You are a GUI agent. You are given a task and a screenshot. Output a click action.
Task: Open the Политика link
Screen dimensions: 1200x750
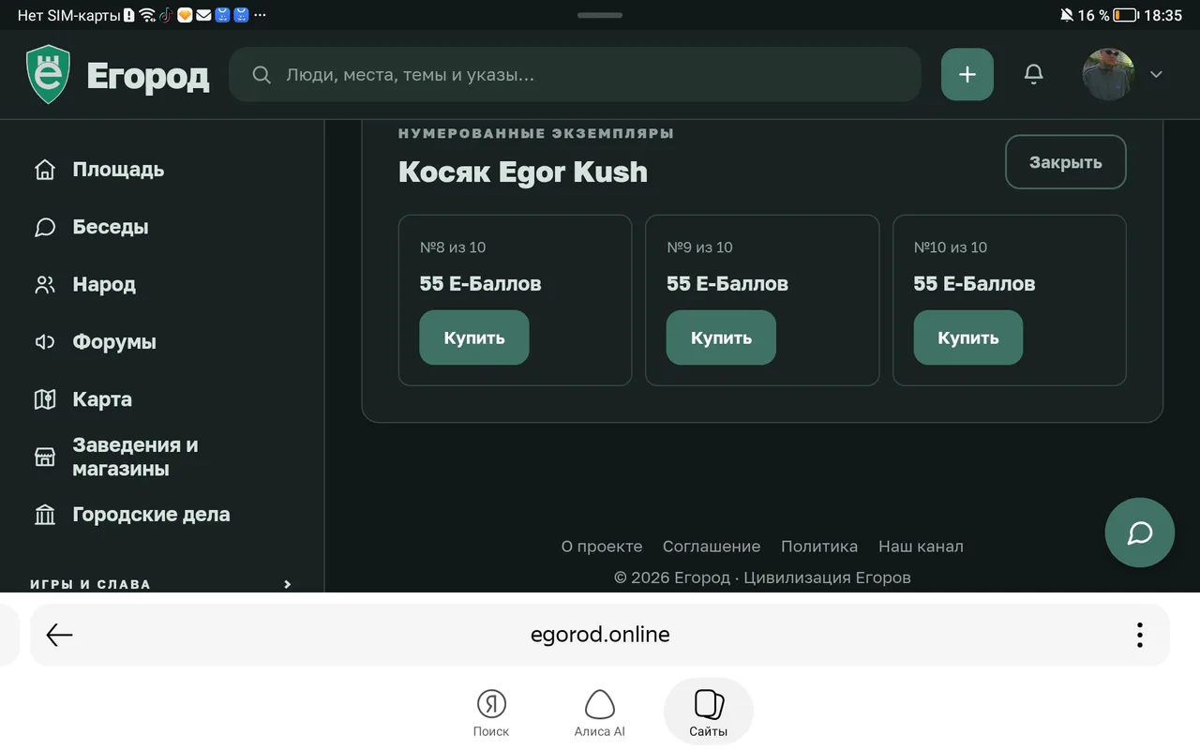[x=819, y=547]
